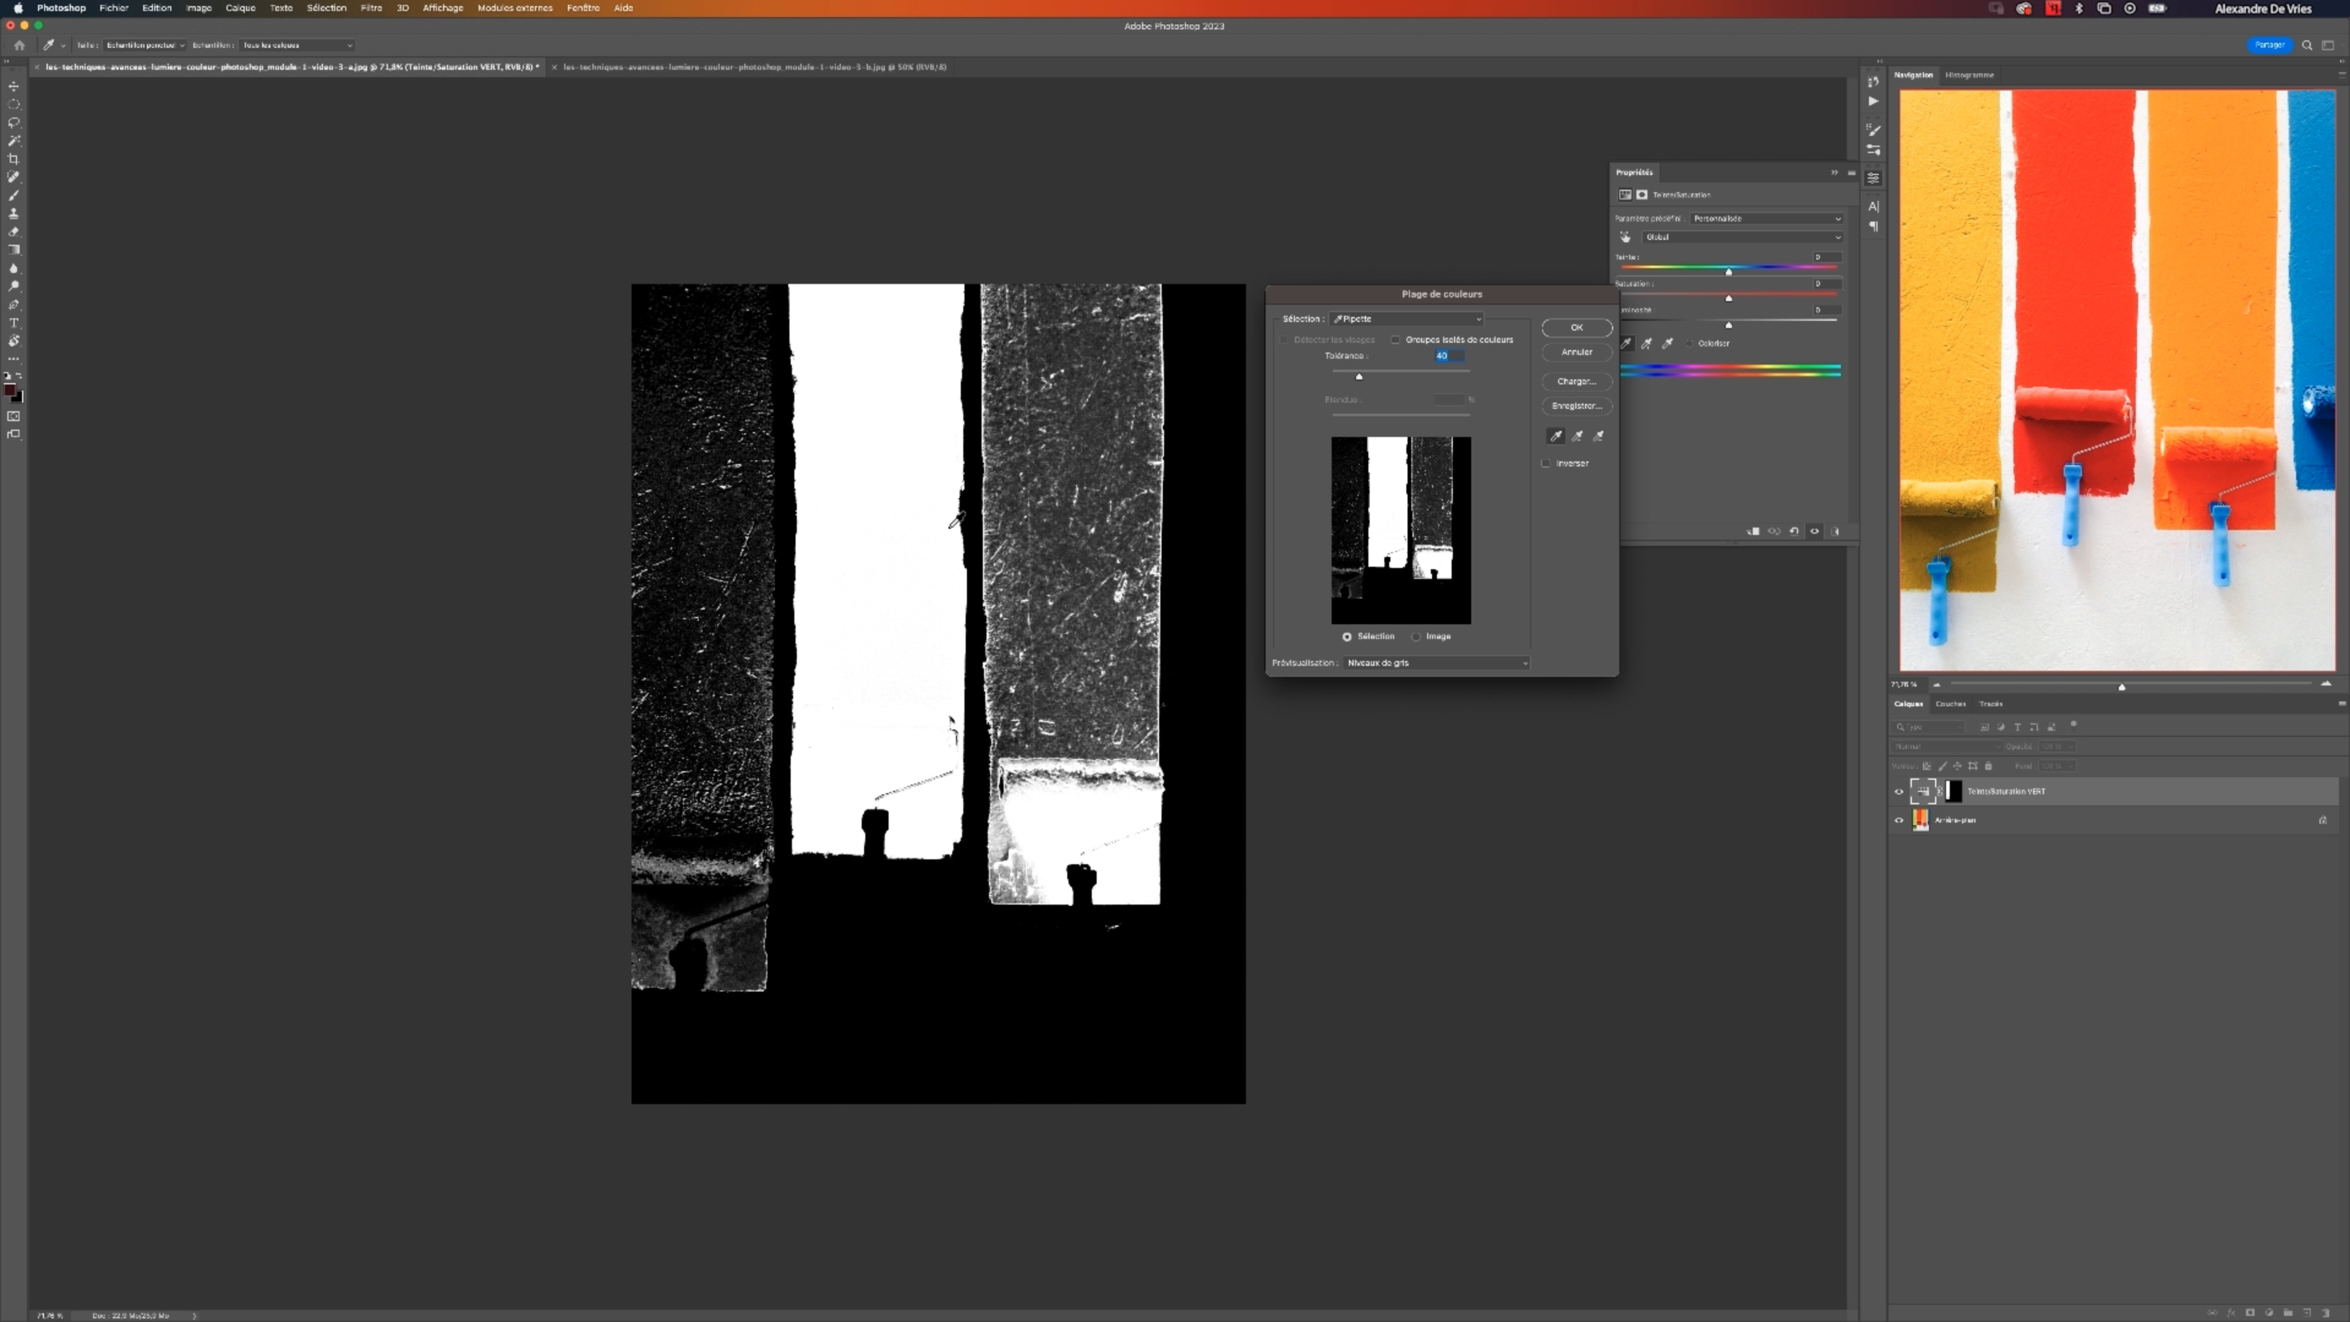Switch to the Histogramme tab
This screenshot has height=1322, width=2350.
[x=1969, y=75]
